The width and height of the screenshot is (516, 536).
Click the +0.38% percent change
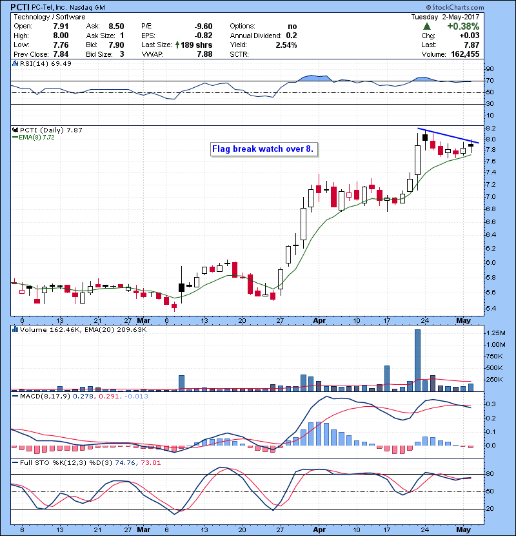(463, 26)
